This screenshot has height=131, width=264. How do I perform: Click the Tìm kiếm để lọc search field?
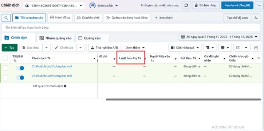(131, 28)
